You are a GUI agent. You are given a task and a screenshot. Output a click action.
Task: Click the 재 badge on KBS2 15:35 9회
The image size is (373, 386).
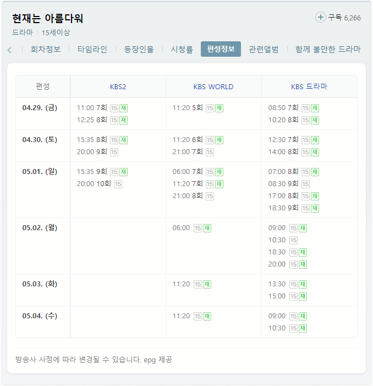tap(123, 172)
